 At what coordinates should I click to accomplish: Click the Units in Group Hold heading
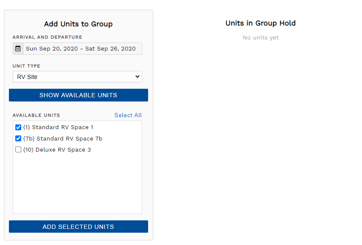click(260, 23)
